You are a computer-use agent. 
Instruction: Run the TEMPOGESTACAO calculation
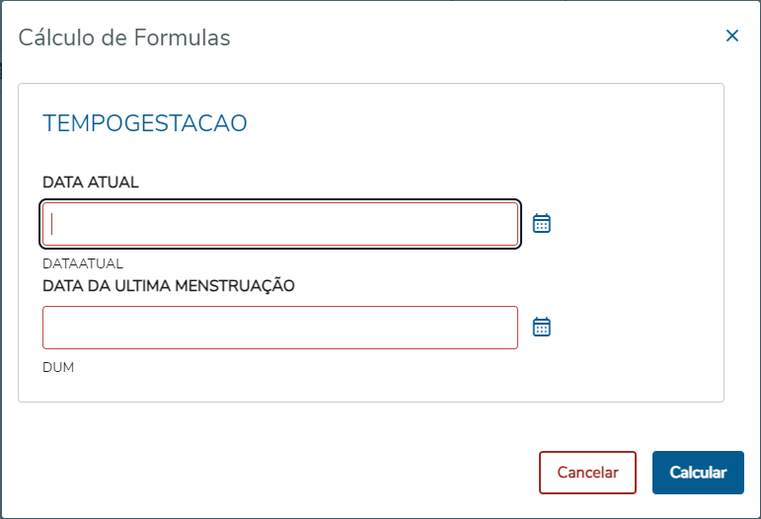(698, 473)
